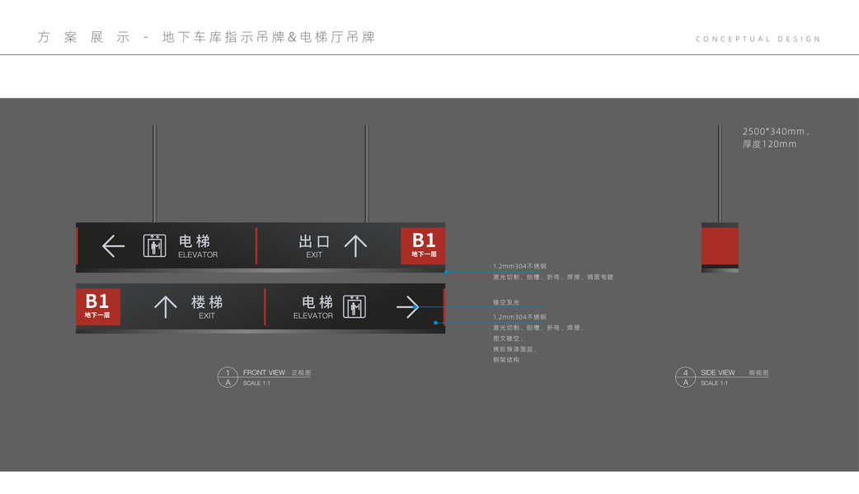The width and height of the screenshot is (859, 494).
Task: Click the 出口 EXIT text
Action: tap(314, 246)
